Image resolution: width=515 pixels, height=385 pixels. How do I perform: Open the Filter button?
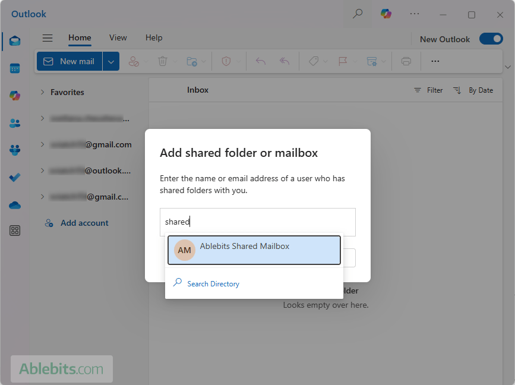(428, 90)
